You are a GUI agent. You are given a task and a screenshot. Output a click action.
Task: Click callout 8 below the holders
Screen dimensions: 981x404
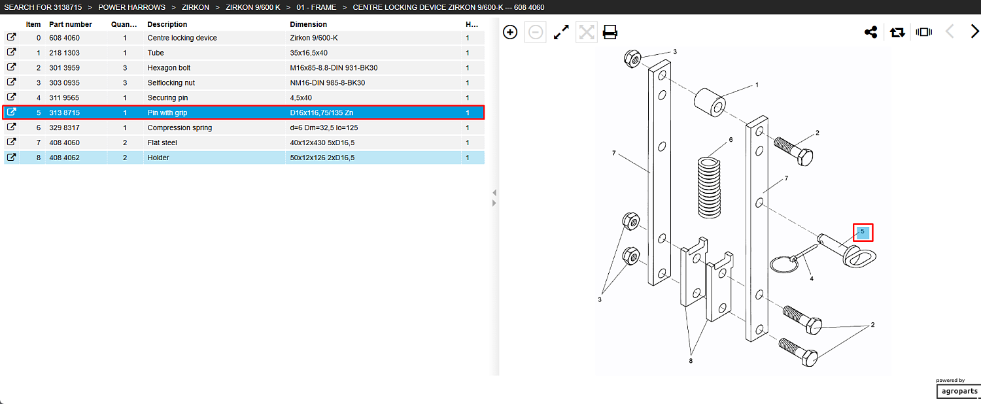[x=690, y=360]
